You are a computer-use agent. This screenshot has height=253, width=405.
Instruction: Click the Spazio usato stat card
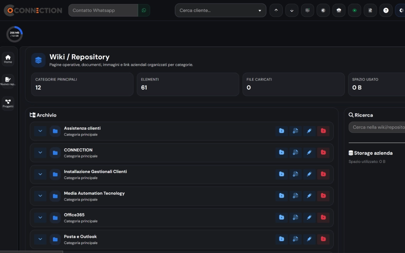377,84
